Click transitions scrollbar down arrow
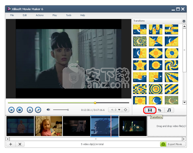 (185, 103)
